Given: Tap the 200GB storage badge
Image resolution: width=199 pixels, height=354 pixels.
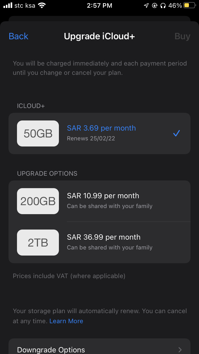Looking at the screenshot, I should click(x=38, y=201).
